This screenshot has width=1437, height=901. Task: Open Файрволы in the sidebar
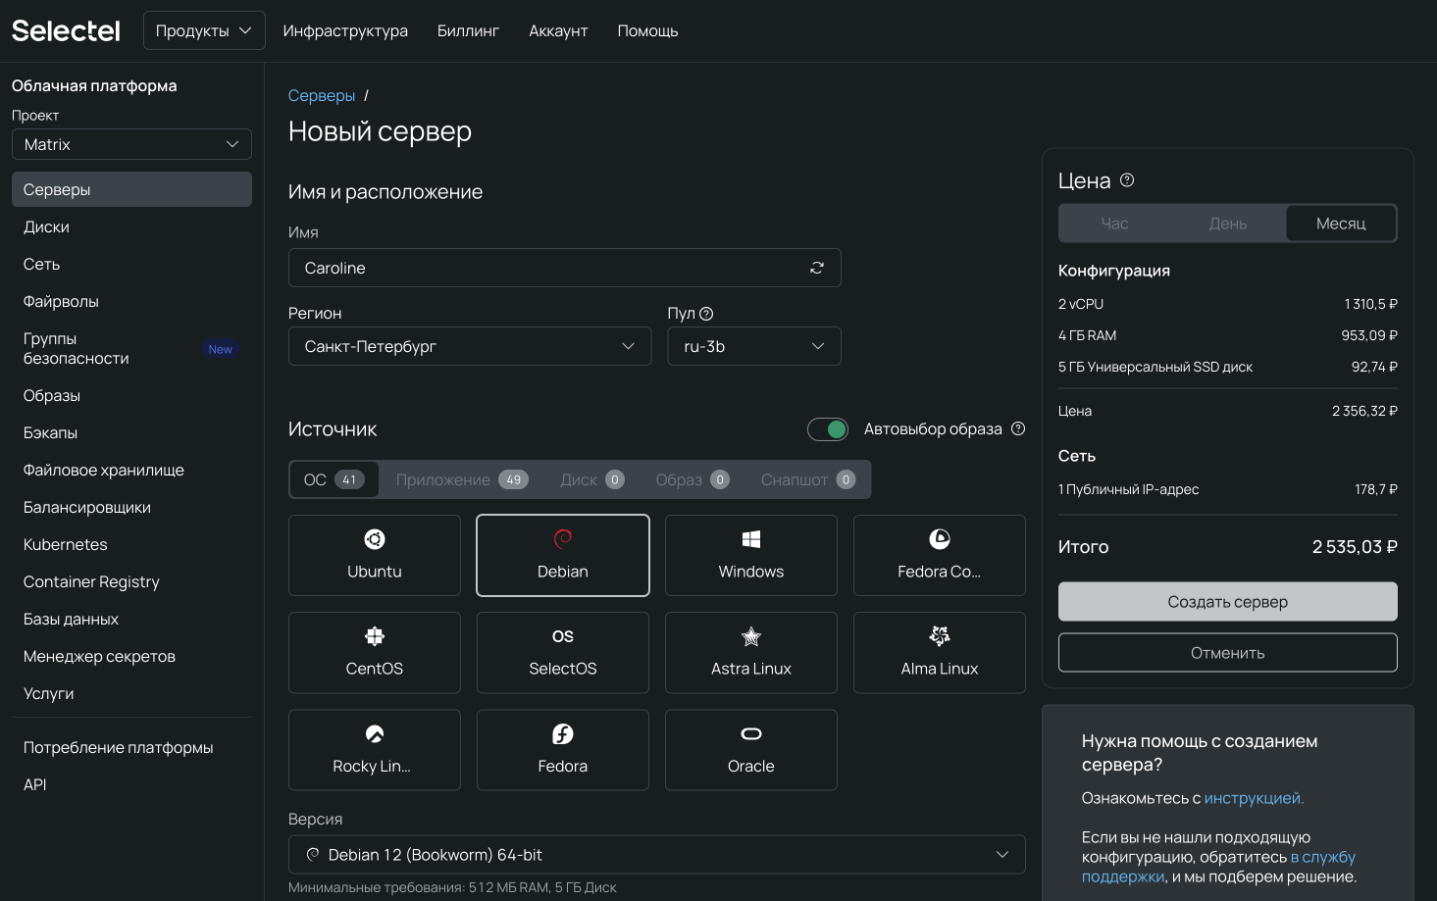coord(131,301)
